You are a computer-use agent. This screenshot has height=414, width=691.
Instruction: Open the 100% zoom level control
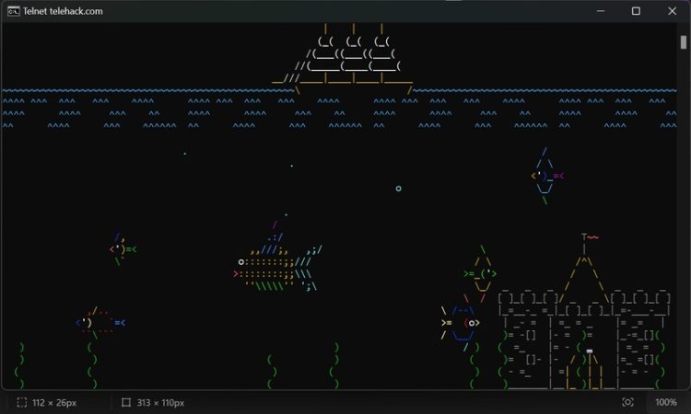tap(665, 402)
